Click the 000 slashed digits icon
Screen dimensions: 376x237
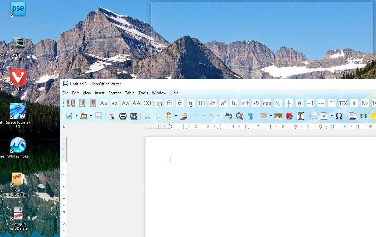(267, 104)
